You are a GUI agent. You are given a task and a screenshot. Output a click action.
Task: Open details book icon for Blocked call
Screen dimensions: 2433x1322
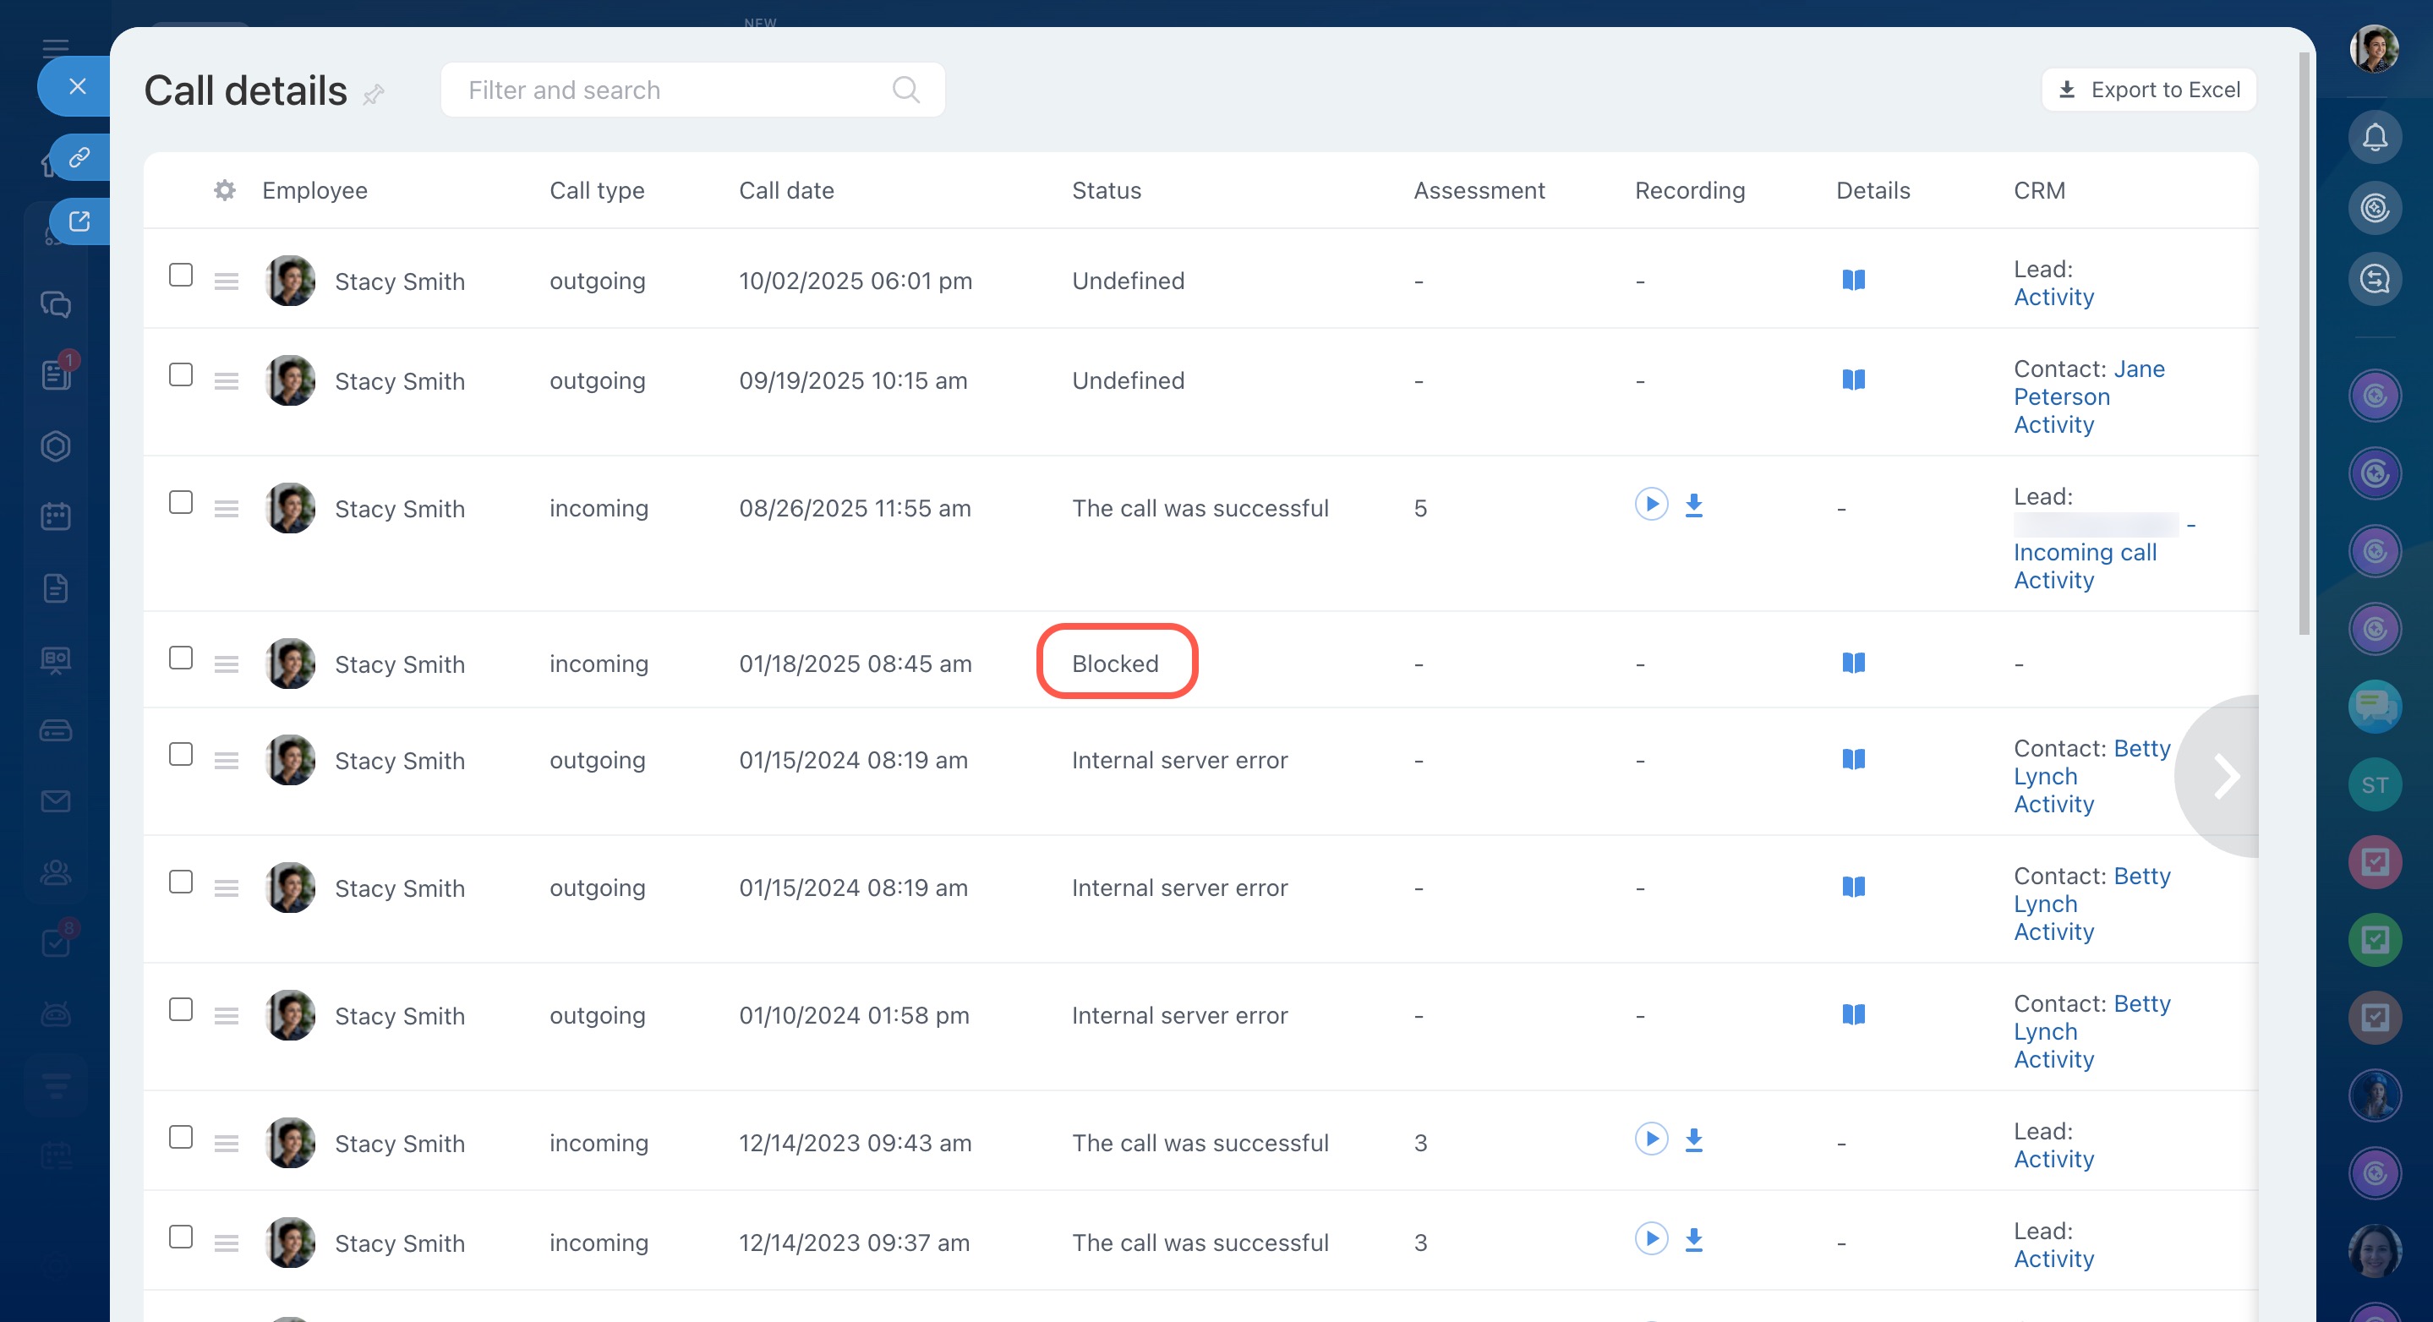point(1853,663)
